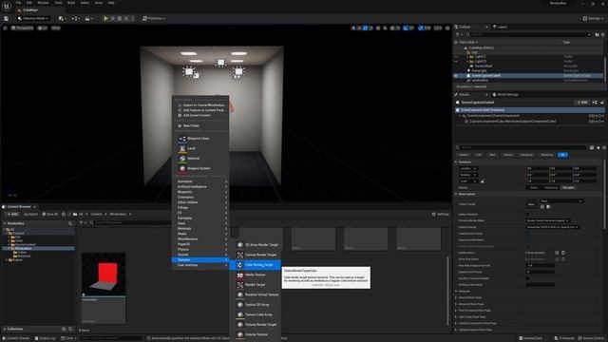Screen dimensions: 608x342
Task: Toggle visibility of SceneCaptureCube in the Outliner
Action: (x=456, y=76)
